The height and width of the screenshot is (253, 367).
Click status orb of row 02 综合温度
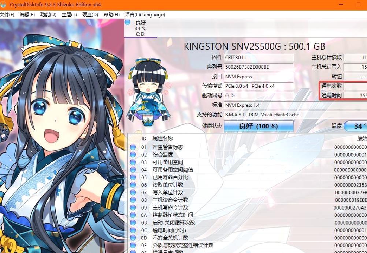tap(133, 155)
